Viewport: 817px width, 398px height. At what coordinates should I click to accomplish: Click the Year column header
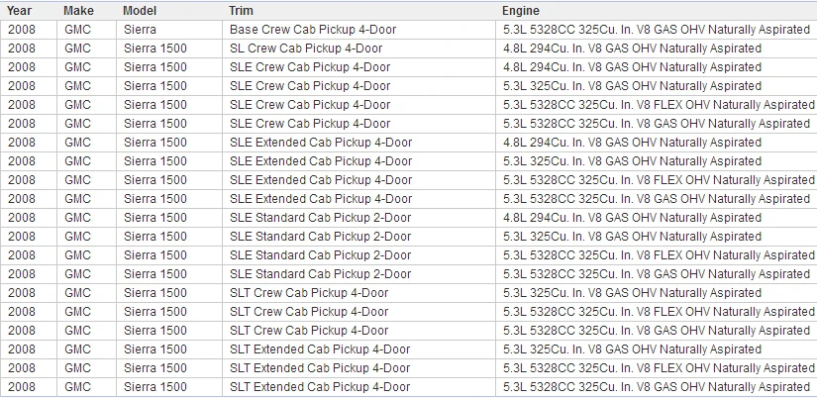[28, 11]
